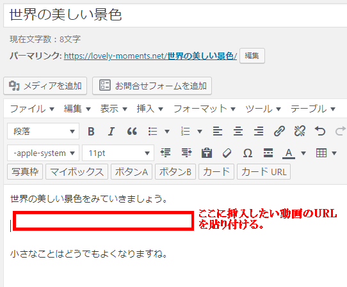Image resolution: width=347 pixels, height=287 pixels.
Task: Toggle blockquote formatting
Action: [x=132, y=131]
